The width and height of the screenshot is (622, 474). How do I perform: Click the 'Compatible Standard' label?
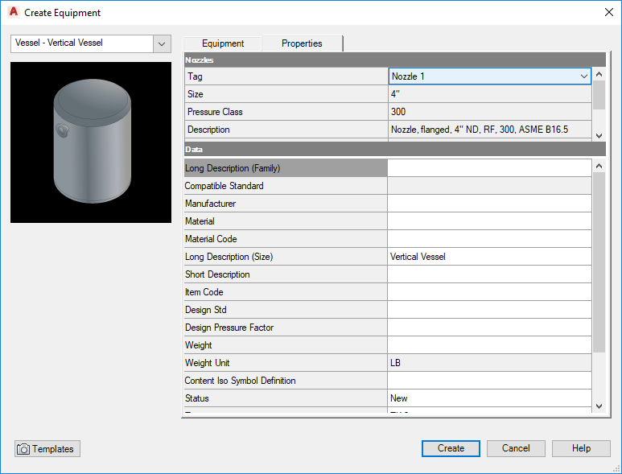(x=224, y=186)
